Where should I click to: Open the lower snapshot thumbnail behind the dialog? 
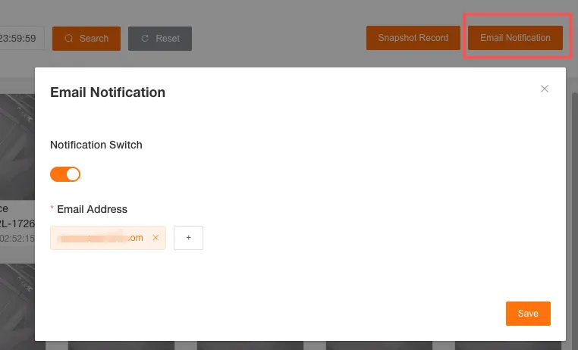[17, 302]
